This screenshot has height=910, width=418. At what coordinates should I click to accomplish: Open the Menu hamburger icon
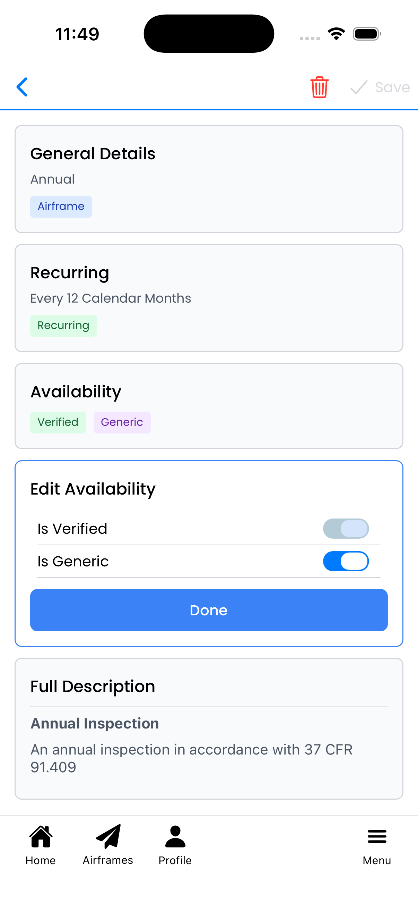[x=376, y=836]
